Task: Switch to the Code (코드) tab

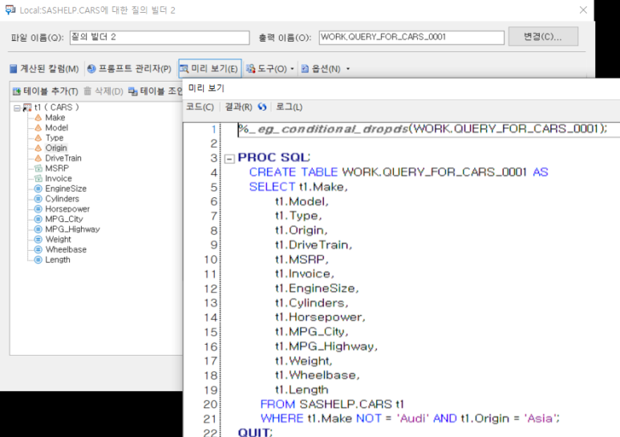Action: pyautogui.click(x=200, y=107)
